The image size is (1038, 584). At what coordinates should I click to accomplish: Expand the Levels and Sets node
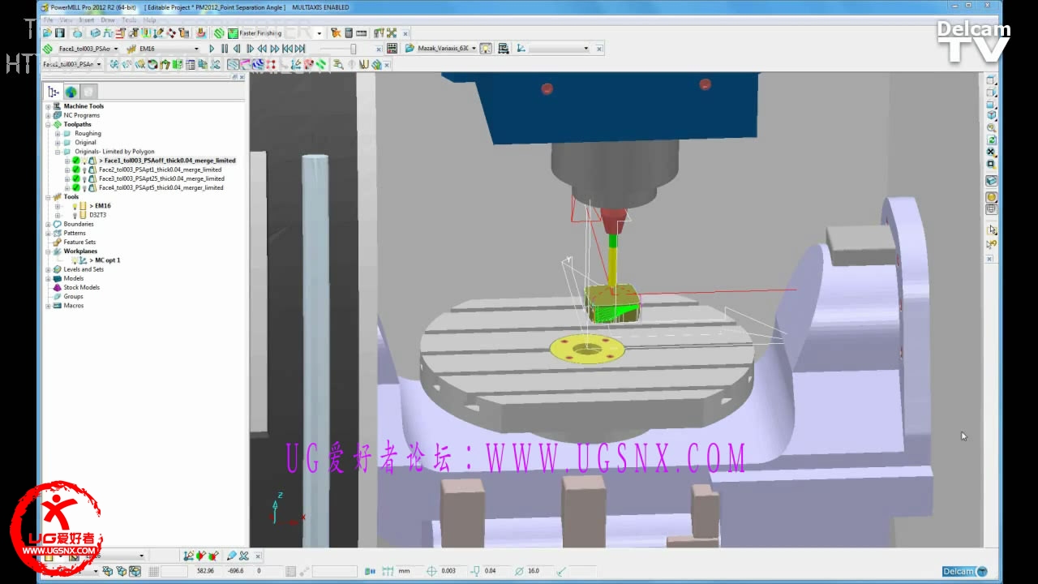[x=48, y=269]
